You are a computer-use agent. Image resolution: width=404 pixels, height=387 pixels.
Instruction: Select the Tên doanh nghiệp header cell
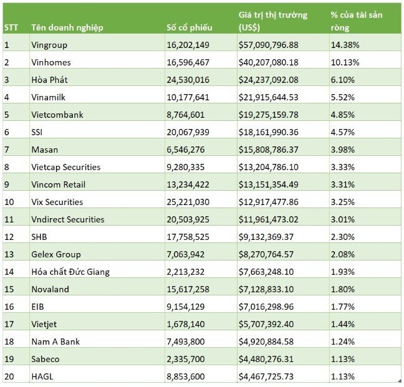97,19
